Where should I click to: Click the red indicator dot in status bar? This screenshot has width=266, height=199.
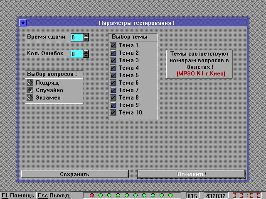click(x=92, y=195)
